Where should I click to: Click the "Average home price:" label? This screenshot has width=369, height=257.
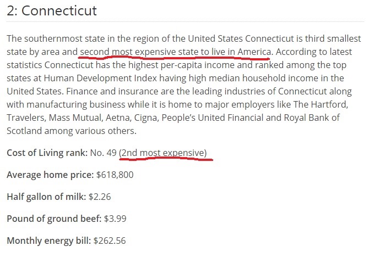pos(49,175)
